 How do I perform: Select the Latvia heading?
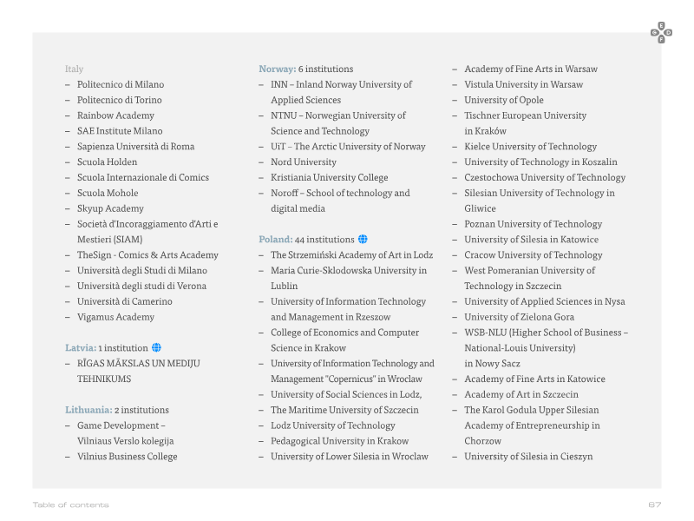[x=81, y=348]
